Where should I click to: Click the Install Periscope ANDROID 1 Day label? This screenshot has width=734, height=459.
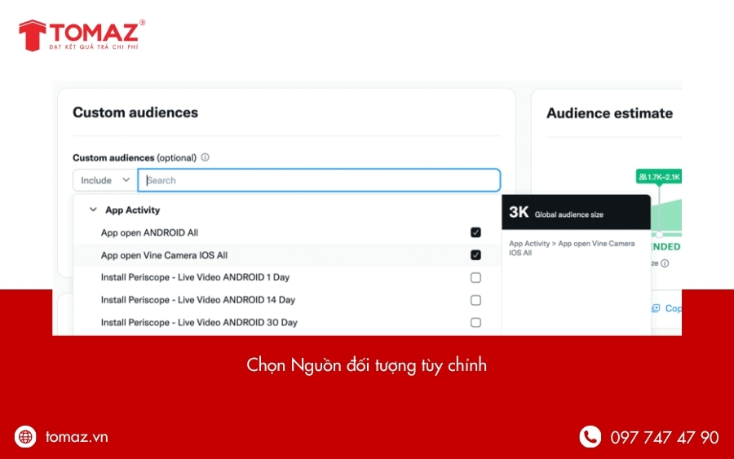click(195, 277)
